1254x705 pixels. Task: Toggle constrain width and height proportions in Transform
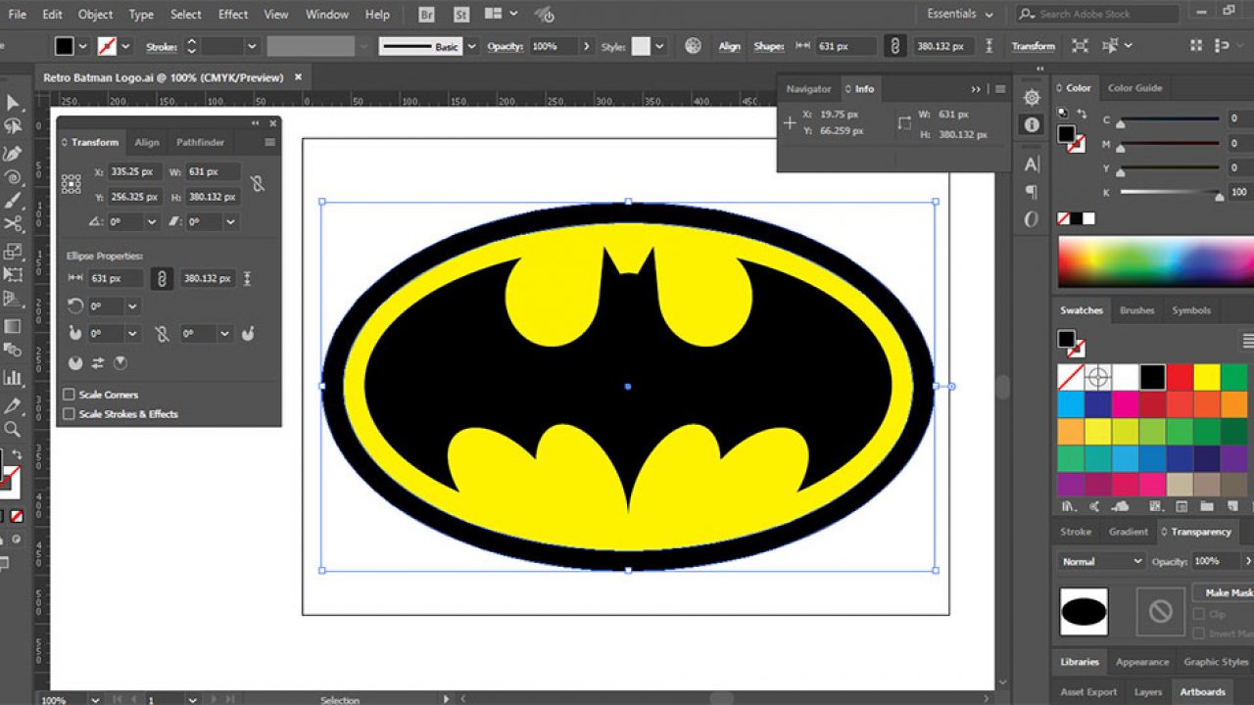point(258,183)
